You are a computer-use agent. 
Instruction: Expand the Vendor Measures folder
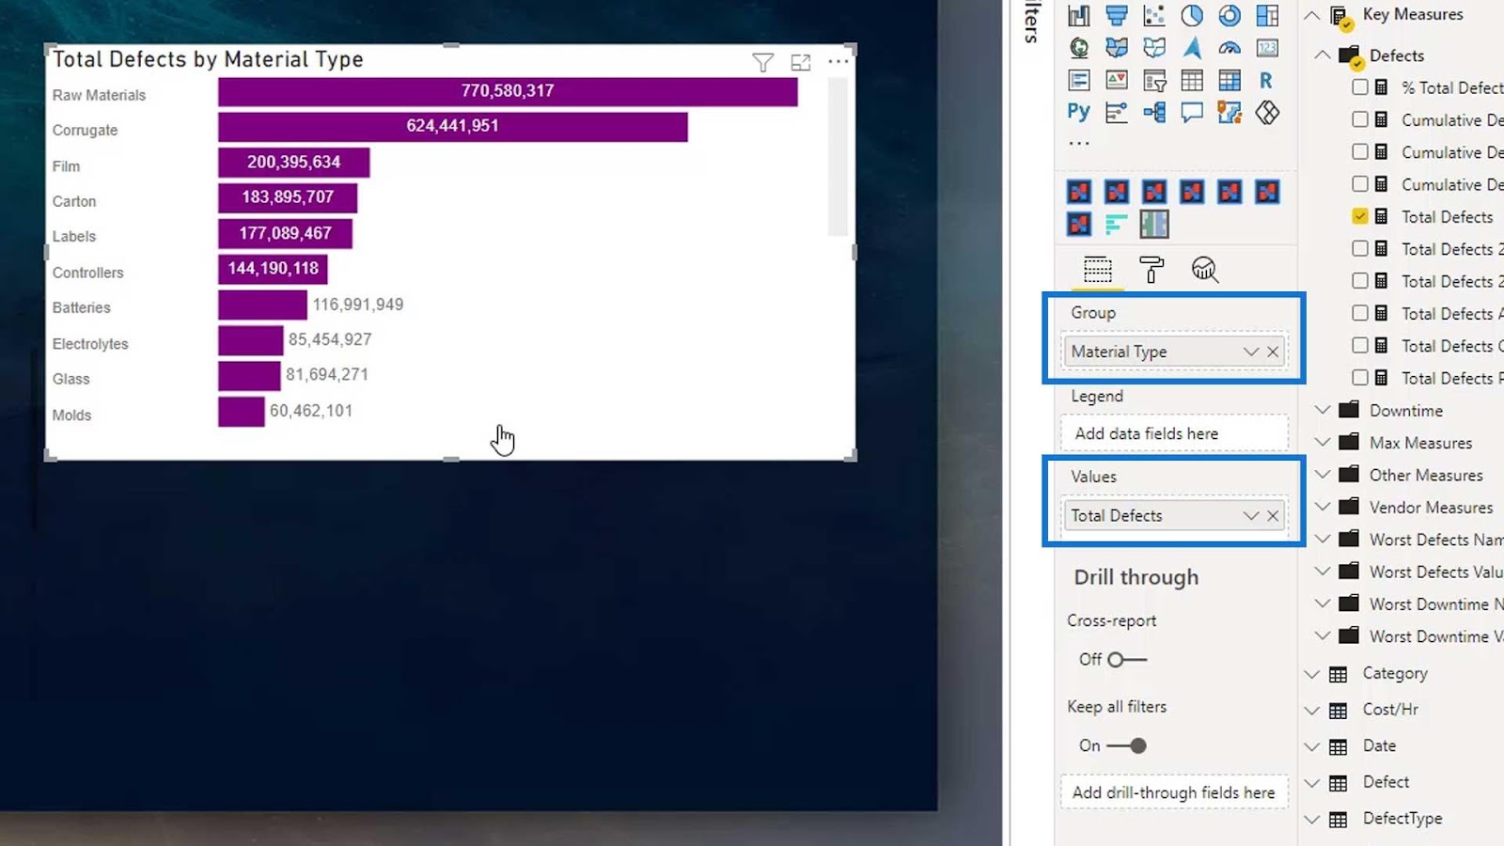pos(1323,507)
